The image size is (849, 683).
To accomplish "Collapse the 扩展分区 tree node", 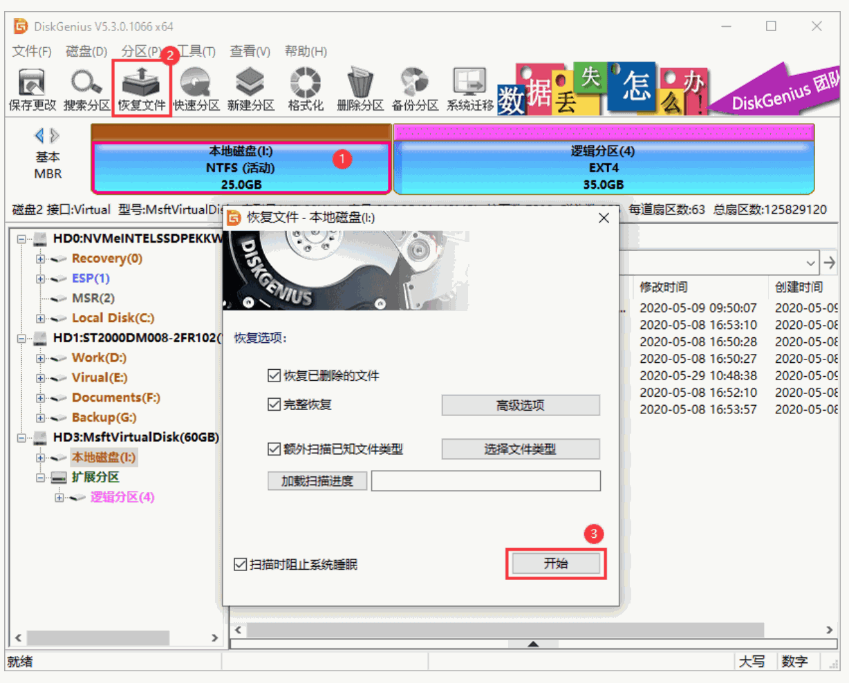I will (41, 478).
